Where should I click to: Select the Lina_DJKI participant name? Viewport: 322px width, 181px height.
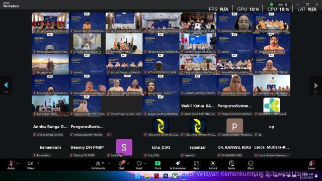[161, 147]
